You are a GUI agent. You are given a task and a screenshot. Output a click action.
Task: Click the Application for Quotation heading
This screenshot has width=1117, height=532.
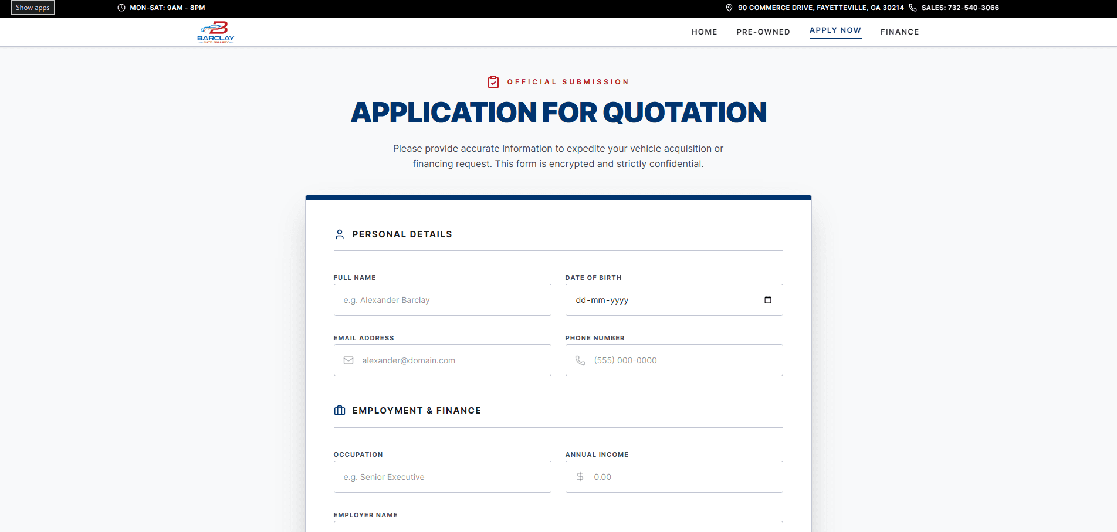pyautogui.click(x=558, y=112)
